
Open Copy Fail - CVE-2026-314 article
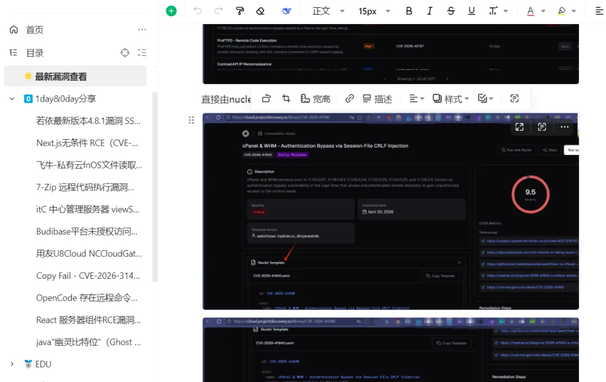point(88,276)
